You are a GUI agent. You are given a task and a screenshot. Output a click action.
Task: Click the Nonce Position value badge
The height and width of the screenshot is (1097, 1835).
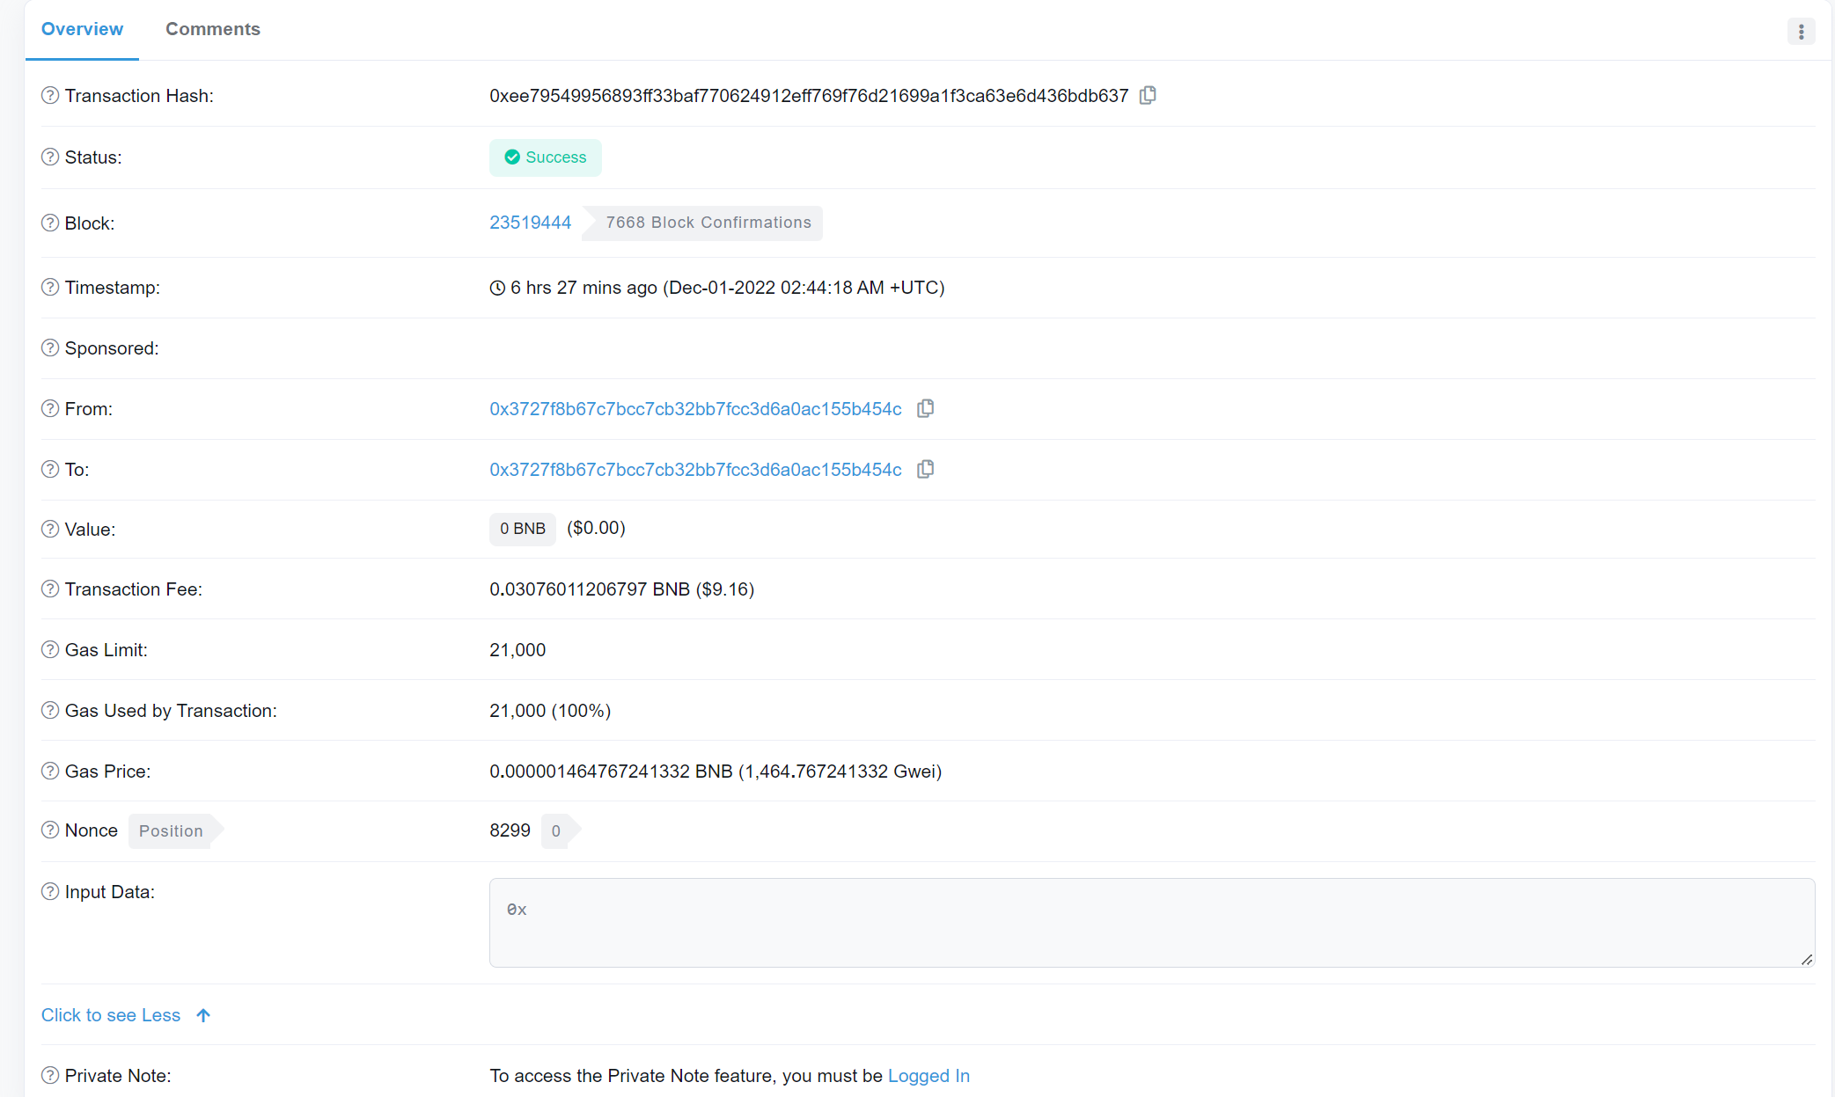554,830
